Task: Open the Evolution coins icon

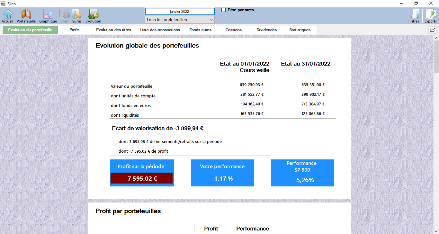Action: (x=93, y=15)
